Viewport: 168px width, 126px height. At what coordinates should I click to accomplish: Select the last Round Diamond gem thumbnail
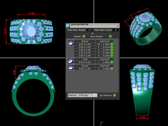[x=70, y=68]
